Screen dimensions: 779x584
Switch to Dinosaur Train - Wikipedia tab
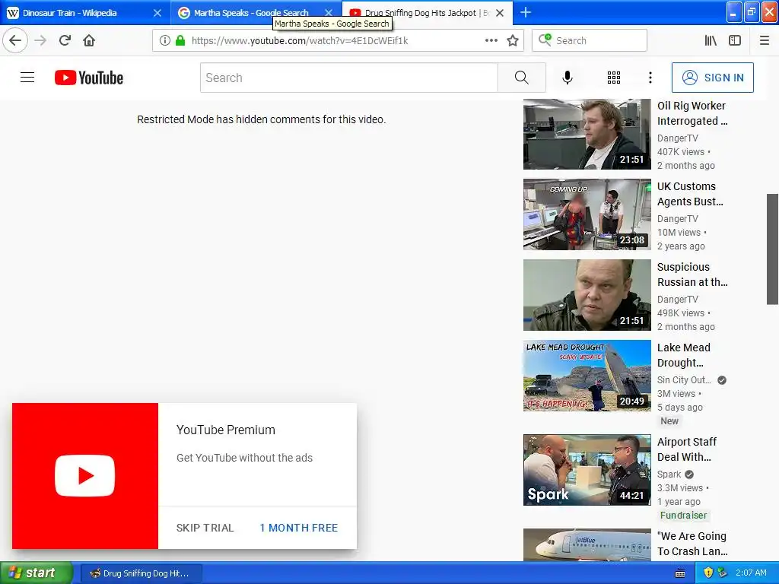(85, 13)
